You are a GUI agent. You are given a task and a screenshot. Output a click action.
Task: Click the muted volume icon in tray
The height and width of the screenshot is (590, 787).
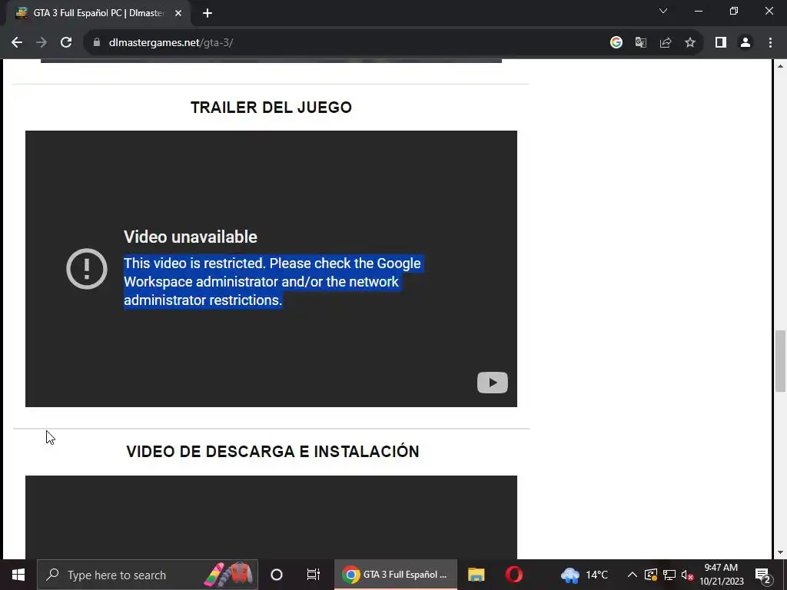688,575
